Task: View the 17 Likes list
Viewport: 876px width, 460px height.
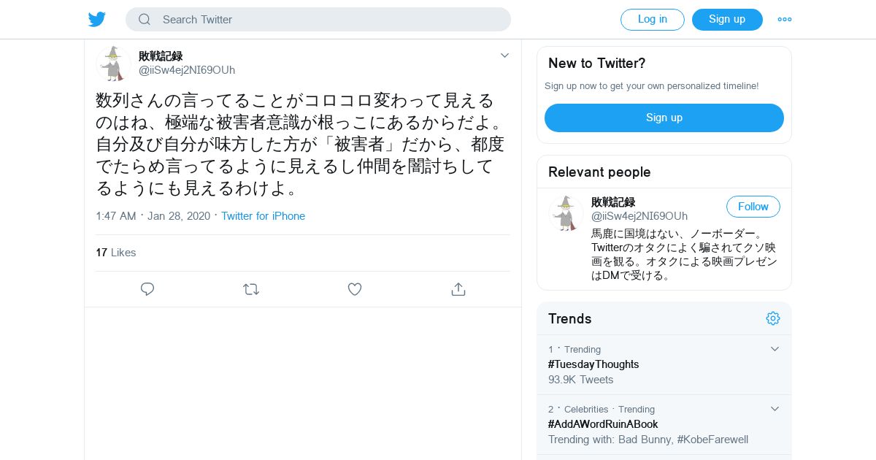Action: click(116, 253)
